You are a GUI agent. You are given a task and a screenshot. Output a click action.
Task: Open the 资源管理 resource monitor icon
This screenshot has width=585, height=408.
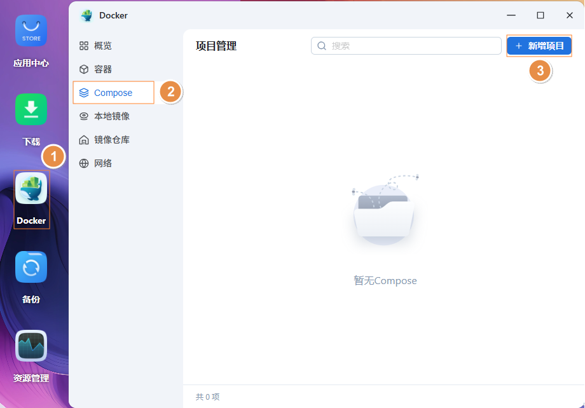tap(31, 346)
